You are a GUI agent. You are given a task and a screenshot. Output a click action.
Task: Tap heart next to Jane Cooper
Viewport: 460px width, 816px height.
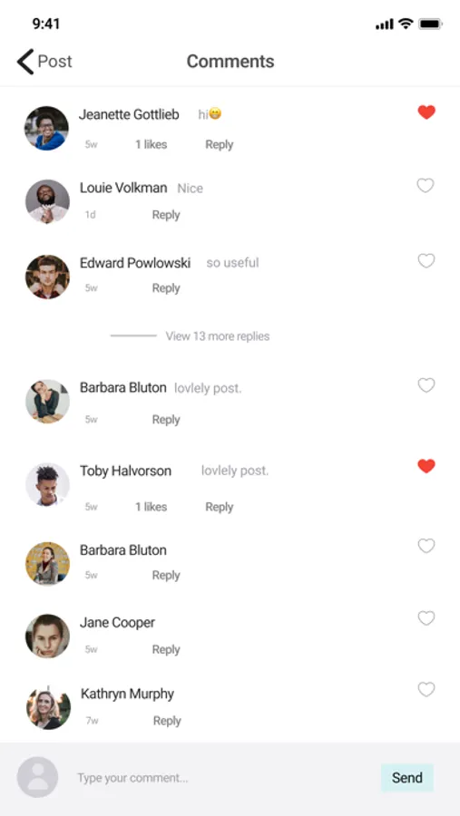426,617
